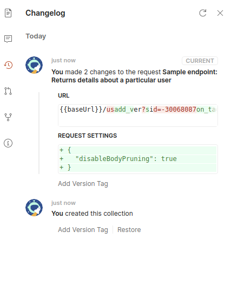Click the user avatar on collection created entry

coord(34,208)
